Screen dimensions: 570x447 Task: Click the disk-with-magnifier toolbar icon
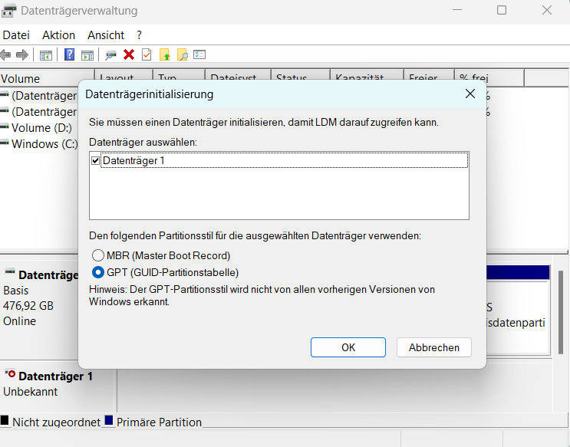pos(110,55)
